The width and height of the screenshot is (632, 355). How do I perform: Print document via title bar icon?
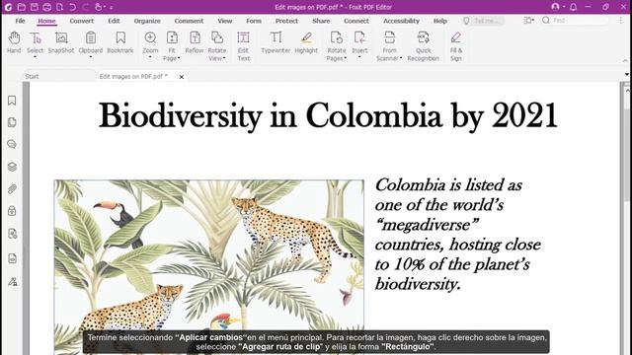[47, 7]
